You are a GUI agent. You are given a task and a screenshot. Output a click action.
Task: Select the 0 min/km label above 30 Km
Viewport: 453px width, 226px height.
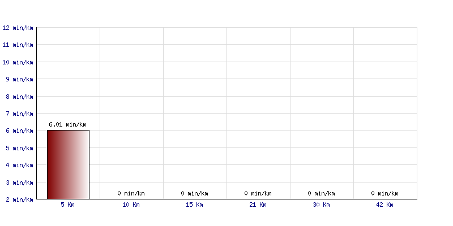(x=321, y=193)
